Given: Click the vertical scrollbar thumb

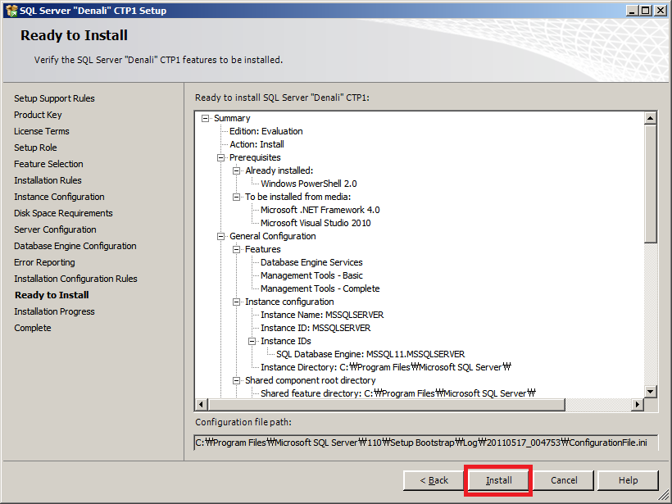Looking at the screenshot, I should [x=651, y=184].
